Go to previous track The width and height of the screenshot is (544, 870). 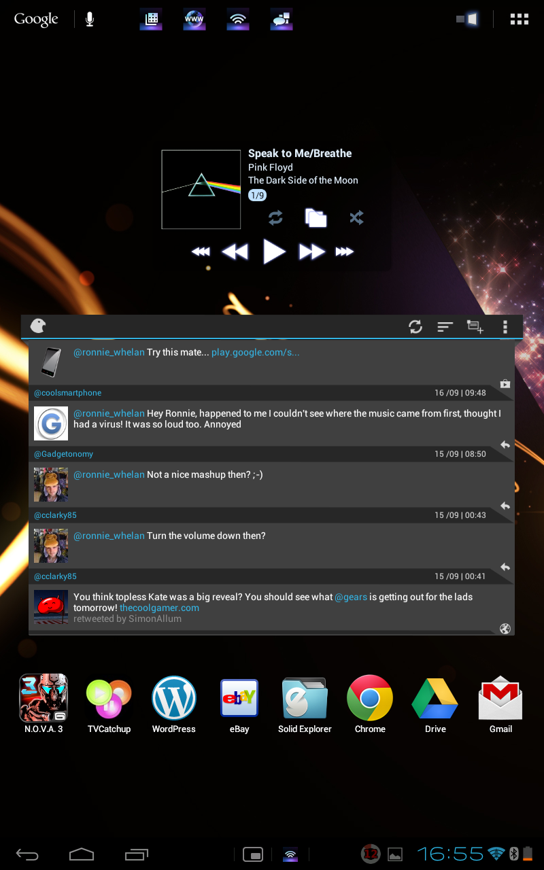pos(235,251)
